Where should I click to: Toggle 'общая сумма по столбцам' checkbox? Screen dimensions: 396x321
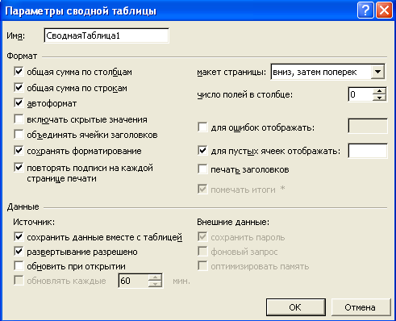pos(19,72)
